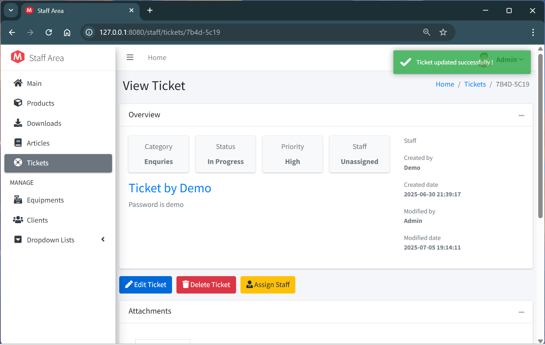
Task: Click the Equipments cash register icon
Action: click(18, 200)
